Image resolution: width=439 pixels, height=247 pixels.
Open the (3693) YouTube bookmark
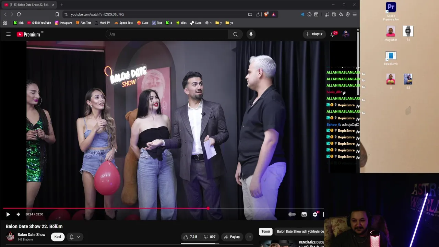39,23
